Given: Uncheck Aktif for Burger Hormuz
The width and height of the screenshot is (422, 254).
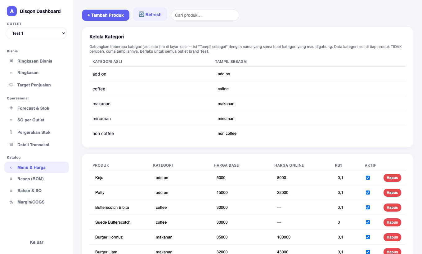Looking at the screenshot, I should click(368, 237).
